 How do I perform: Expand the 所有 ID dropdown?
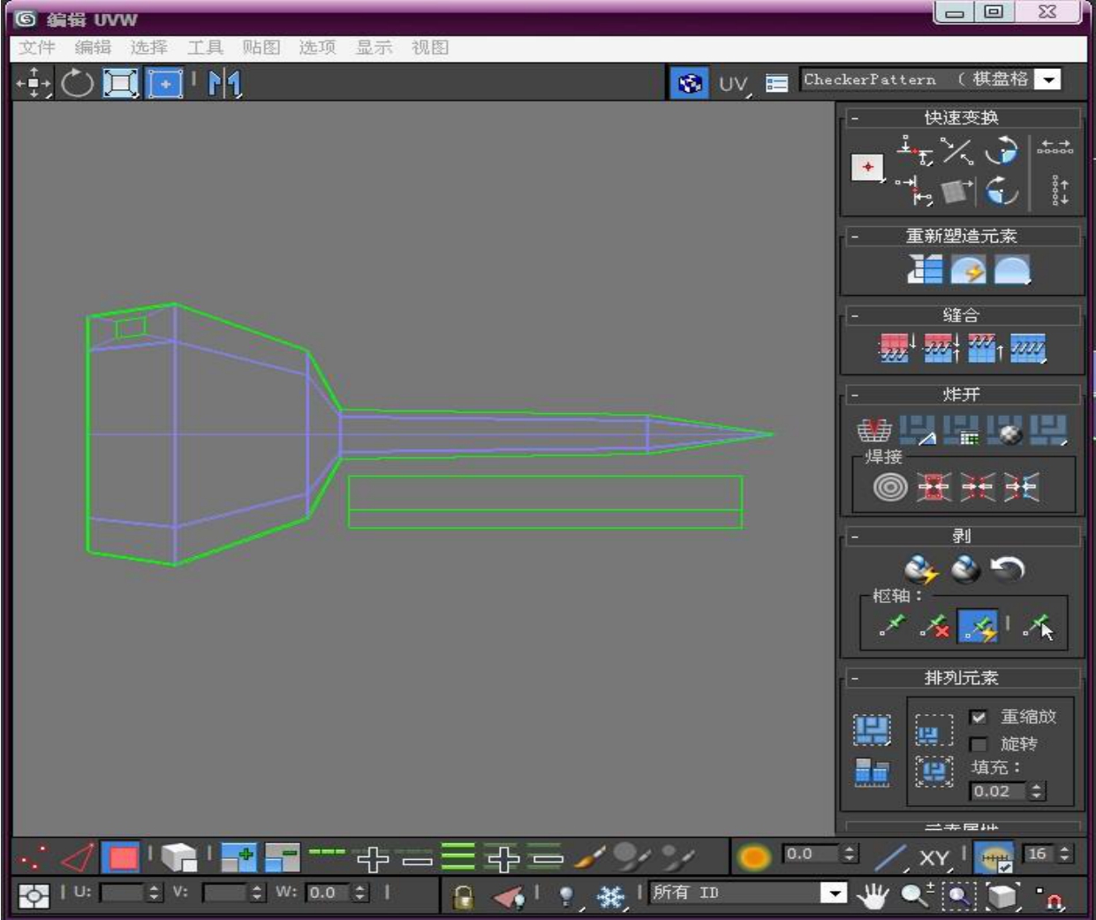tap(833, 894)
